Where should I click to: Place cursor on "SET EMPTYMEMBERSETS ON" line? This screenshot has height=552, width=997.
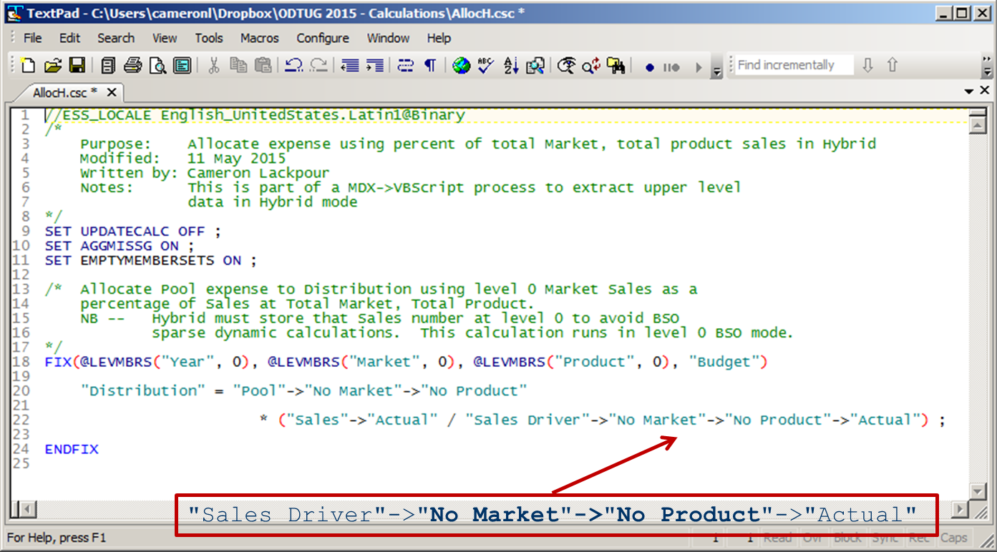tap(150, 260)
